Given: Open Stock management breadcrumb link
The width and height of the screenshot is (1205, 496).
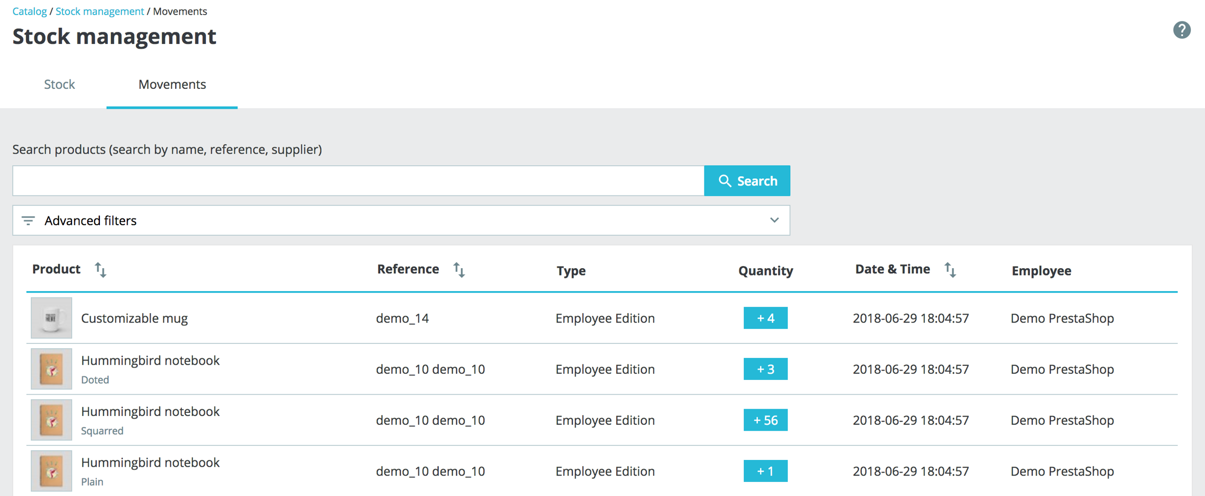Looking at the screenshot, I should click(99, 11).
